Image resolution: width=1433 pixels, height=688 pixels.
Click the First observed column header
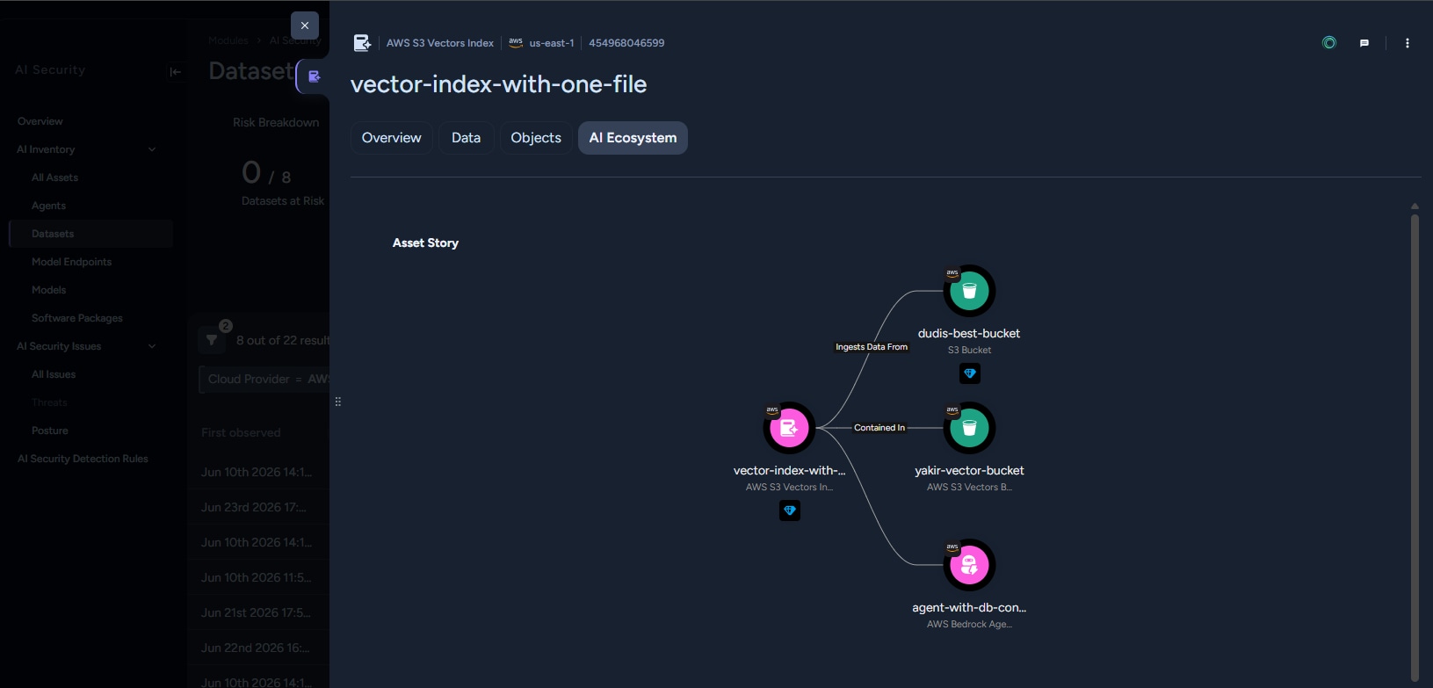click(x=241, y=432)
